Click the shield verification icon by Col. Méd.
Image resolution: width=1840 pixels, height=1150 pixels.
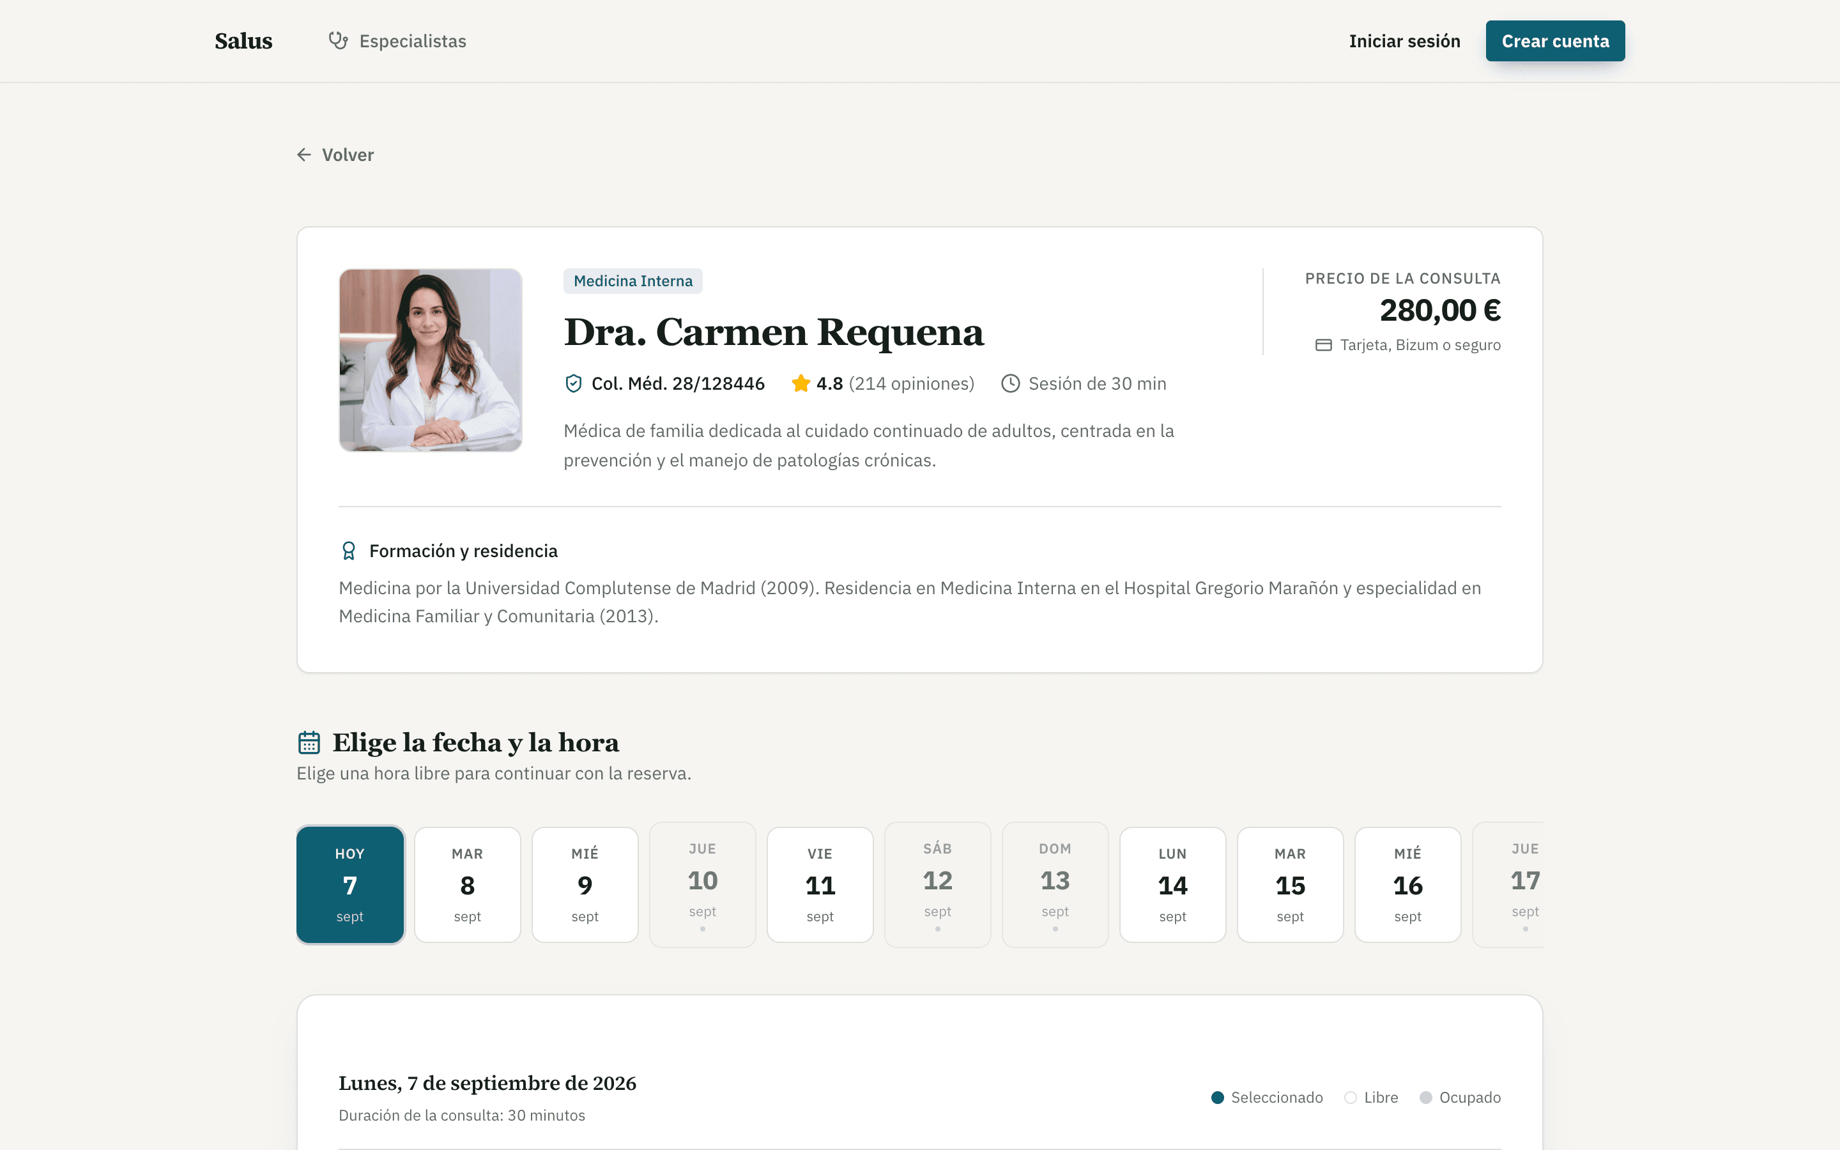(x=573, y=383)
